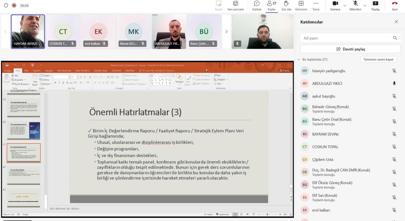This screenshot has height=221, width=405.
Task: Open the Sohbet chat icon
Action: click(x=256, y=4)
